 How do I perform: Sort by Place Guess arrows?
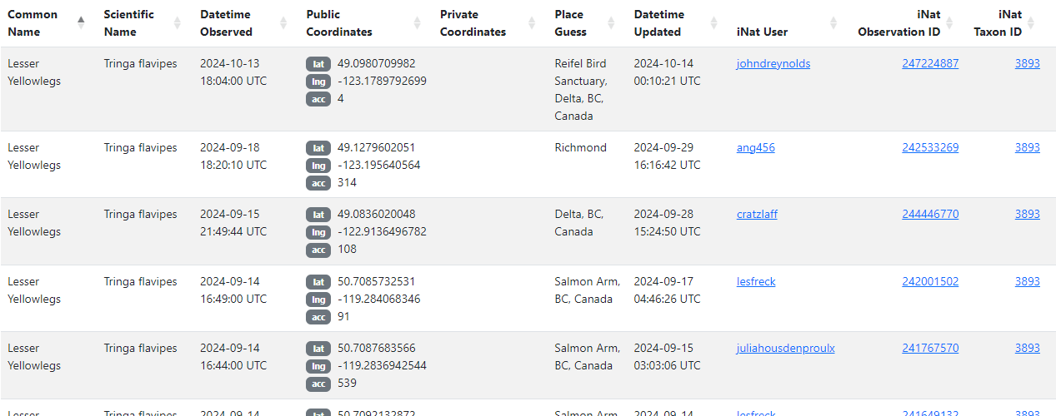[611, 23]
